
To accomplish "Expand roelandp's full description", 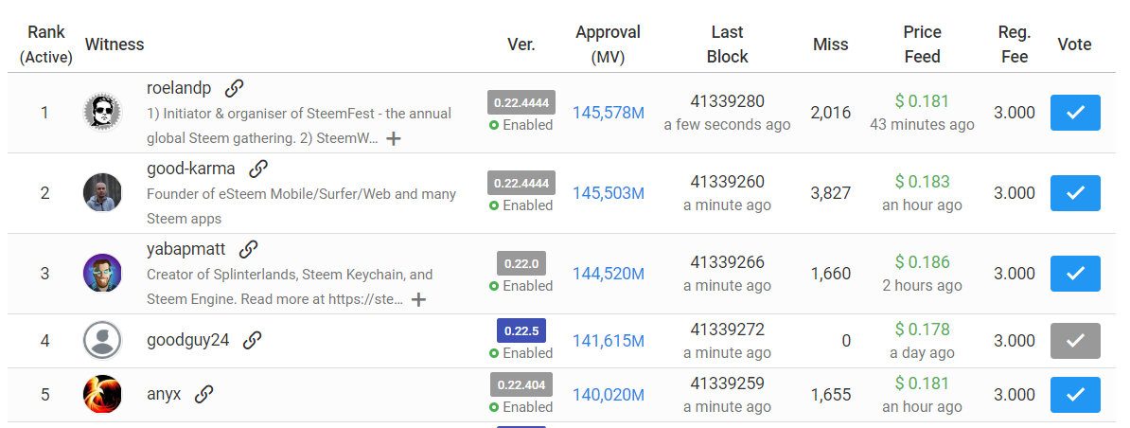I will coord(394,138).
